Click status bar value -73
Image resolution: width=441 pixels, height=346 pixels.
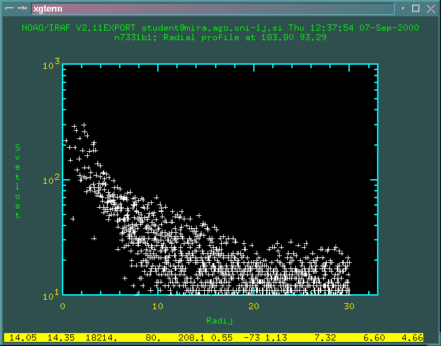[252, 338]
